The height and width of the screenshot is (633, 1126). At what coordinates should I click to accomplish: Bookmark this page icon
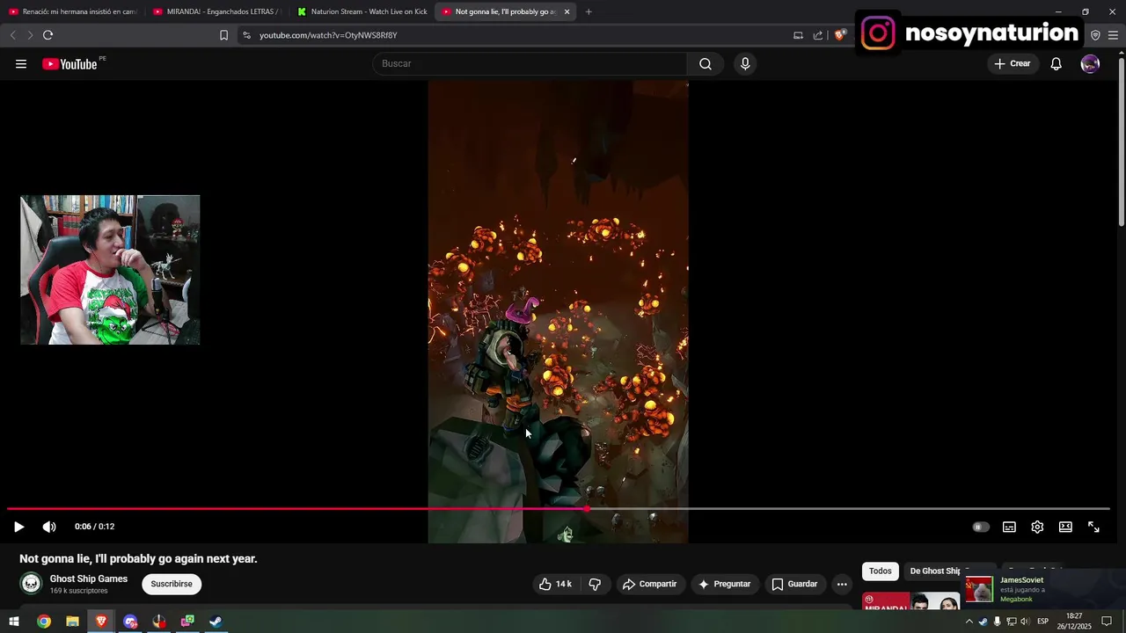click(223, 35)
